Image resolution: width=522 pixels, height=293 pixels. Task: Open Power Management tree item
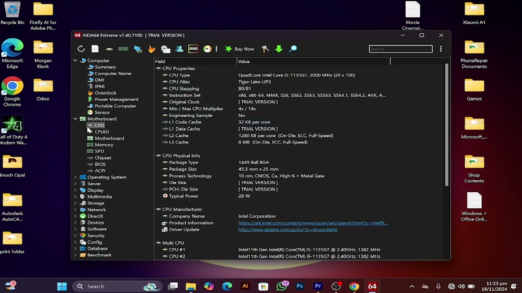coord(116,99)
